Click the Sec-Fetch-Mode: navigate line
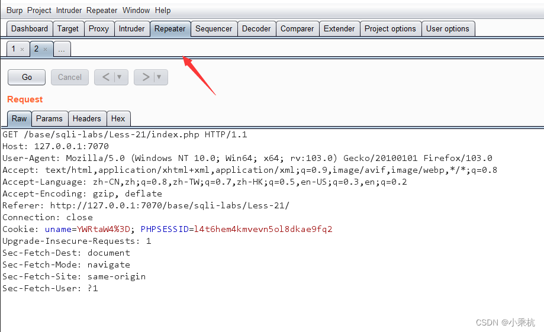The height and width of the screenshot is (332, 544). 66,265
